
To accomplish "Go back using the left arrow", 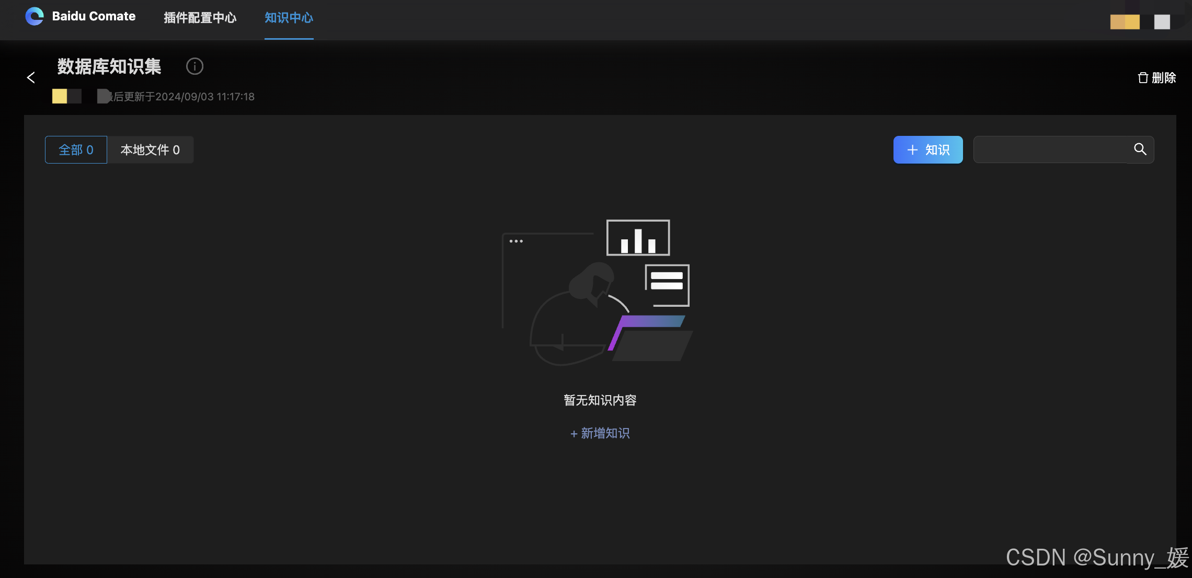I will (31, 78).
